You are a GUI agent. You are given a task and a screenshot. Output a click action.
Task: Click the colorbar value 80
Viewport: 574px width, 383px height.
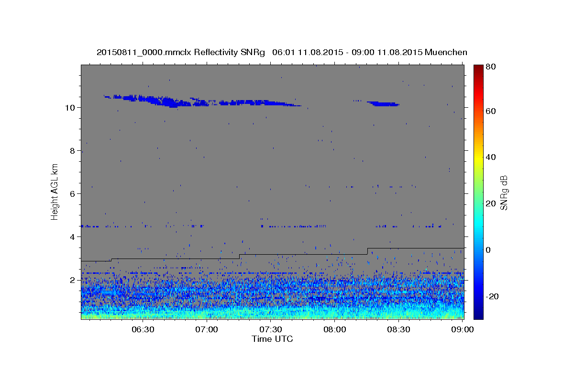click(491, 67)
